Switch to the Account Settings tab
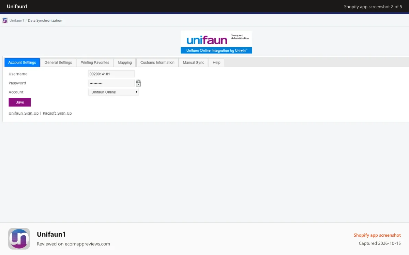 pyautogui.click(x=22, y=63)
